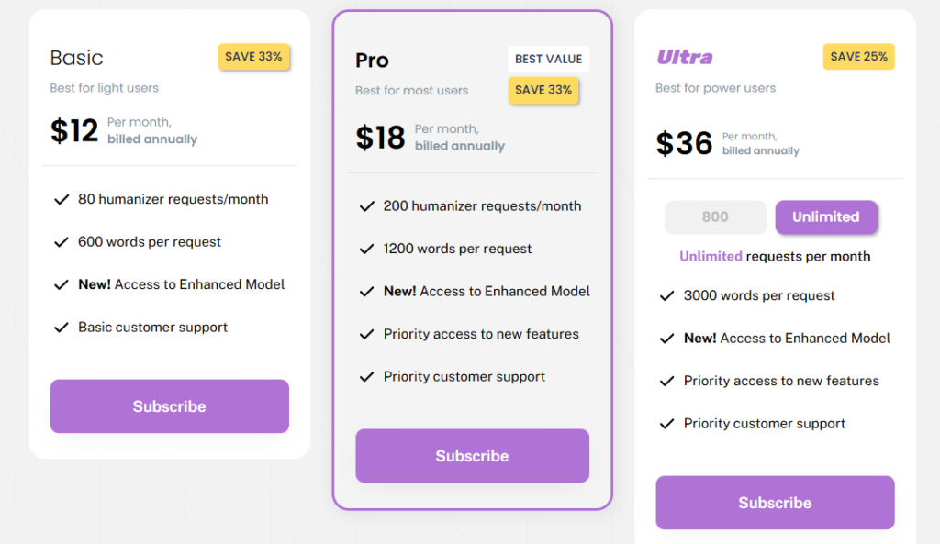Click checkmark beside 80 humanizer requests/month
The height and width of the screenshot is (544, 940).
tap(62, 199)
